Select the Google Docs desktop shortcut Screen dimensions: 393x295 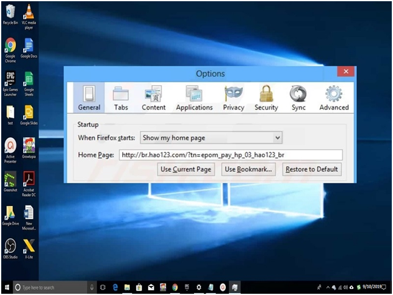click(x=29, y=48)
